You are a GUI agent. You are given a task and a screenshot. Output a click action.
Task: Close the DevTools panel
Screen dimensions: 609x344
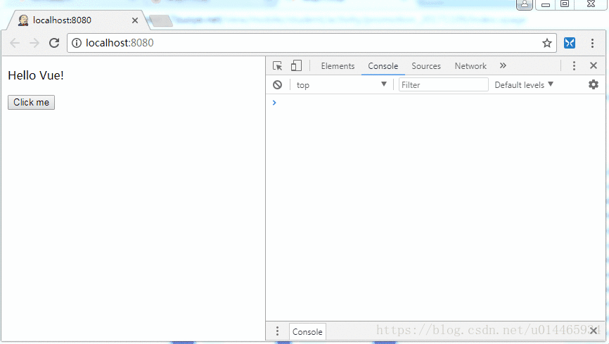coord(593,65)
